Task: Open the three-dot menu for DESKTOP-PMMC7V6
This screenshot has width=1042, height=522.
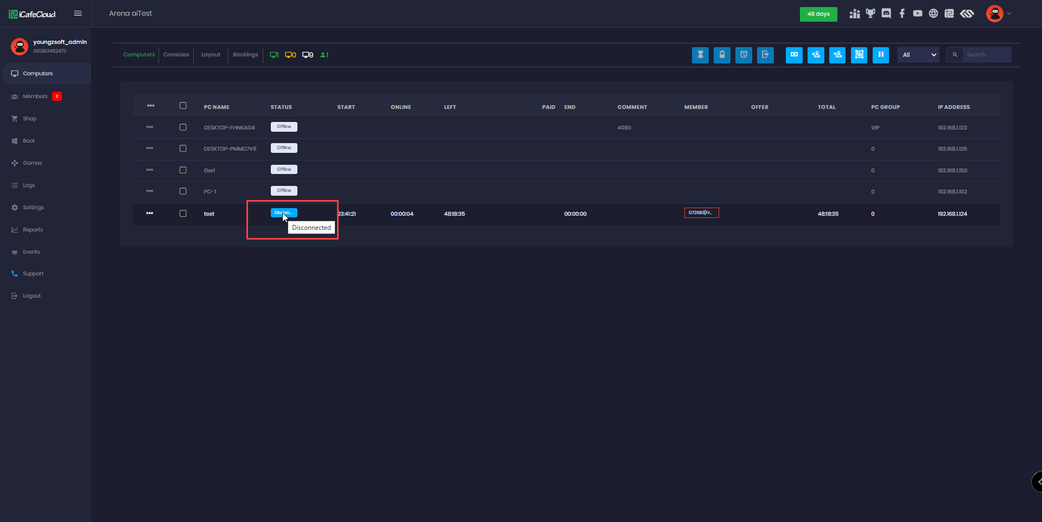Action: click(x=150, y=148)
